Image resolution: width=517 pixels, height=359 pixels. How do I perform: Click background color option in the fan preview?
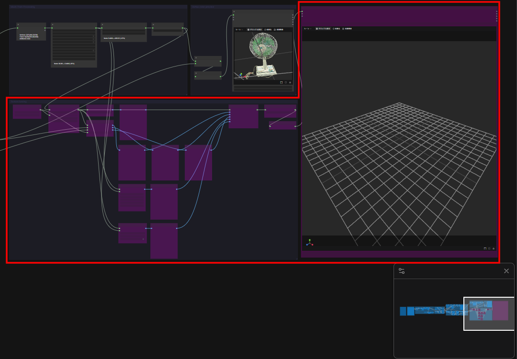point(268,30)
